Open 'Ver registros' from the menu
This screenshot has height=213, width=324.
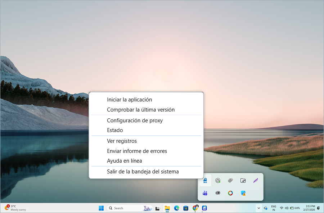(122, 141)
